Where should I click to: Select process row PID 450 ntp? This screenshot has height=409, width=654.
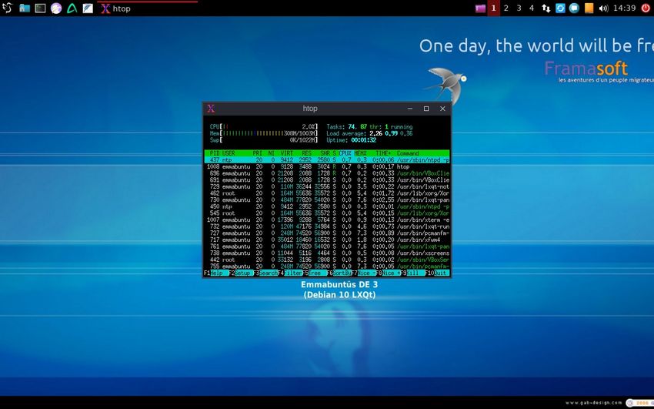(327, 206)
